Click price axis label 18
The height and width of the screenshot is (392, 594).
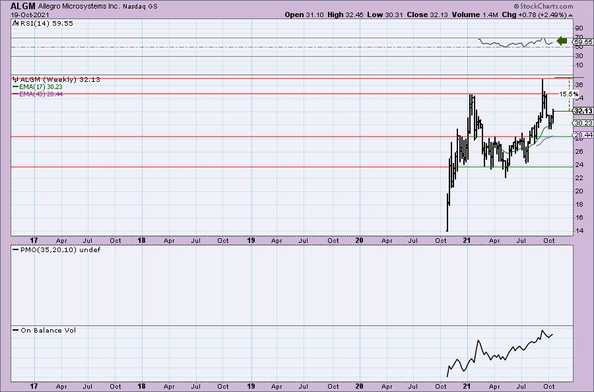pos(579,205)
